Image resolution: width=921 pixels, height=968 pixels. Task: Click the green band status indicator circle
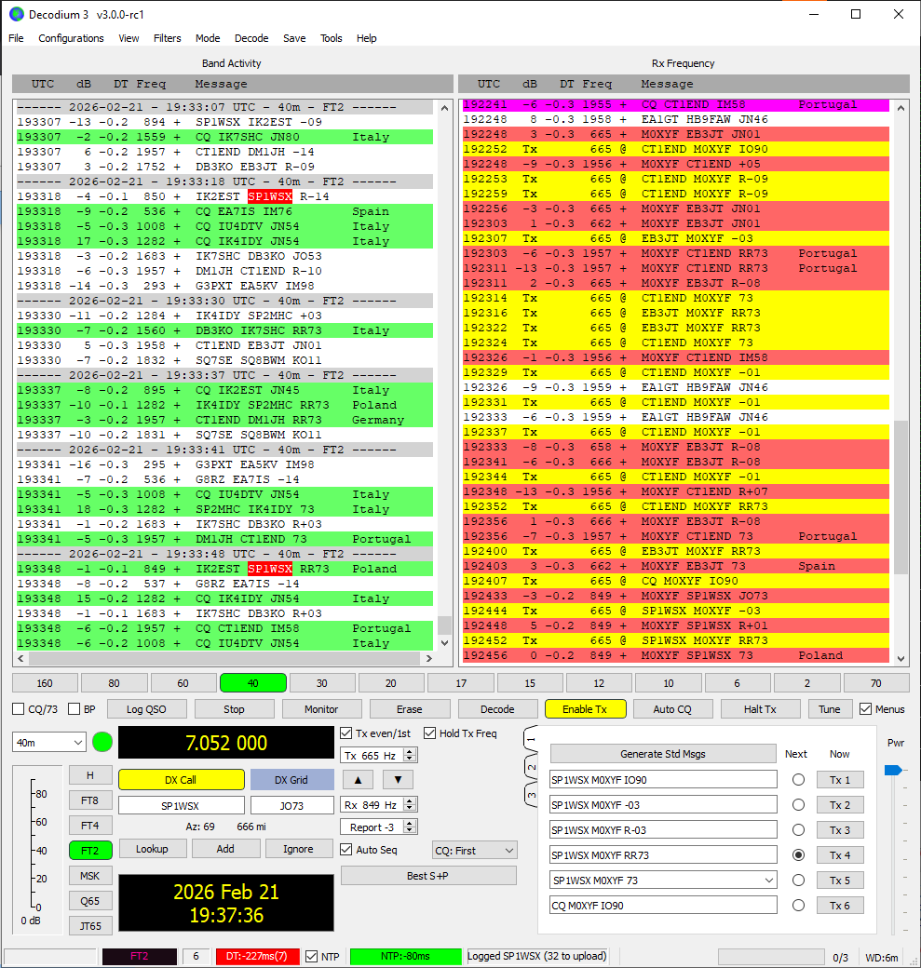[x=102, y=743]
